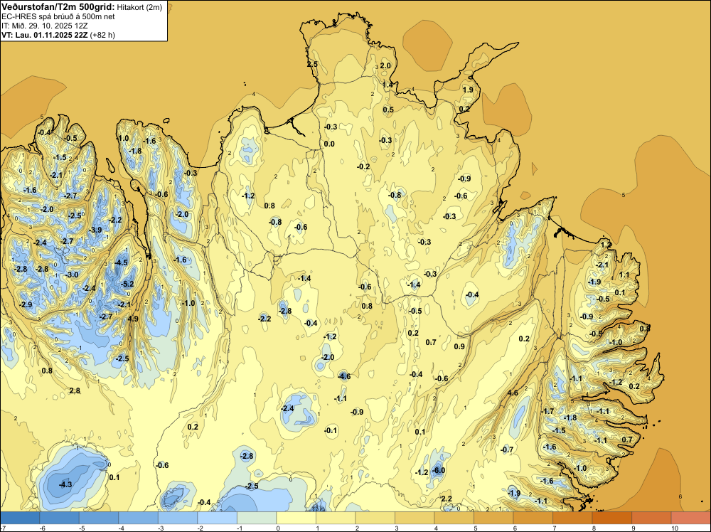
Task: Select the legend color swatch between -1 and 0
Action: coord(256,518)
